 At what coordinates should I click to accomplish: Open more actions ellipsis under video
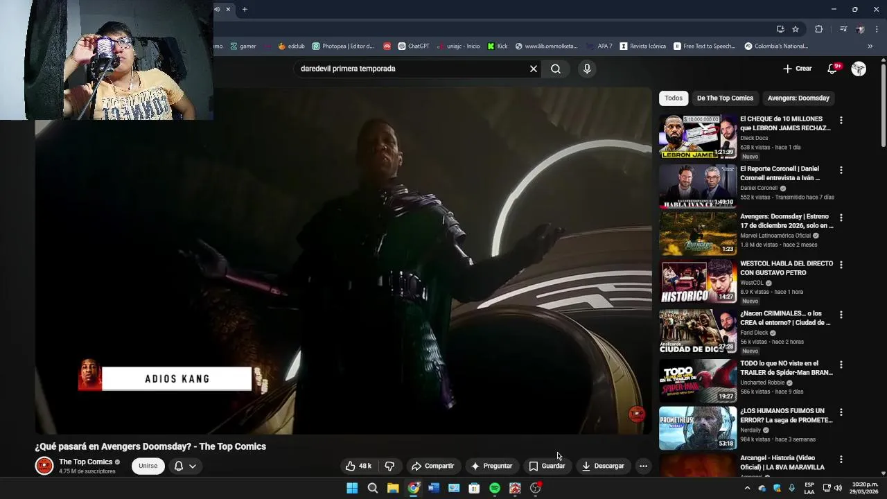(x=643, y=466)
